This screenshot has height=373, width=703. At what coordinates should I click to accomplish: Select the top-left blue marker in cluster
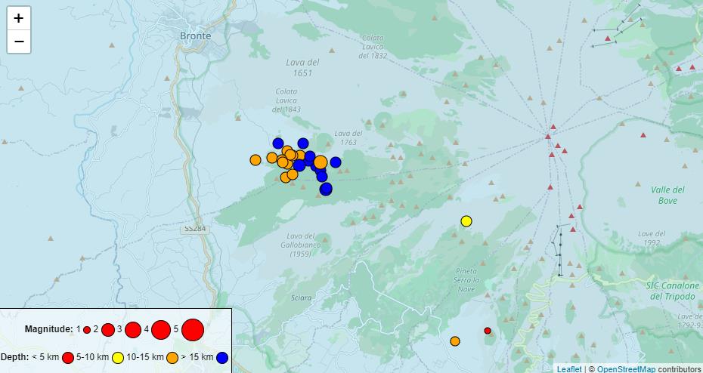278,143
